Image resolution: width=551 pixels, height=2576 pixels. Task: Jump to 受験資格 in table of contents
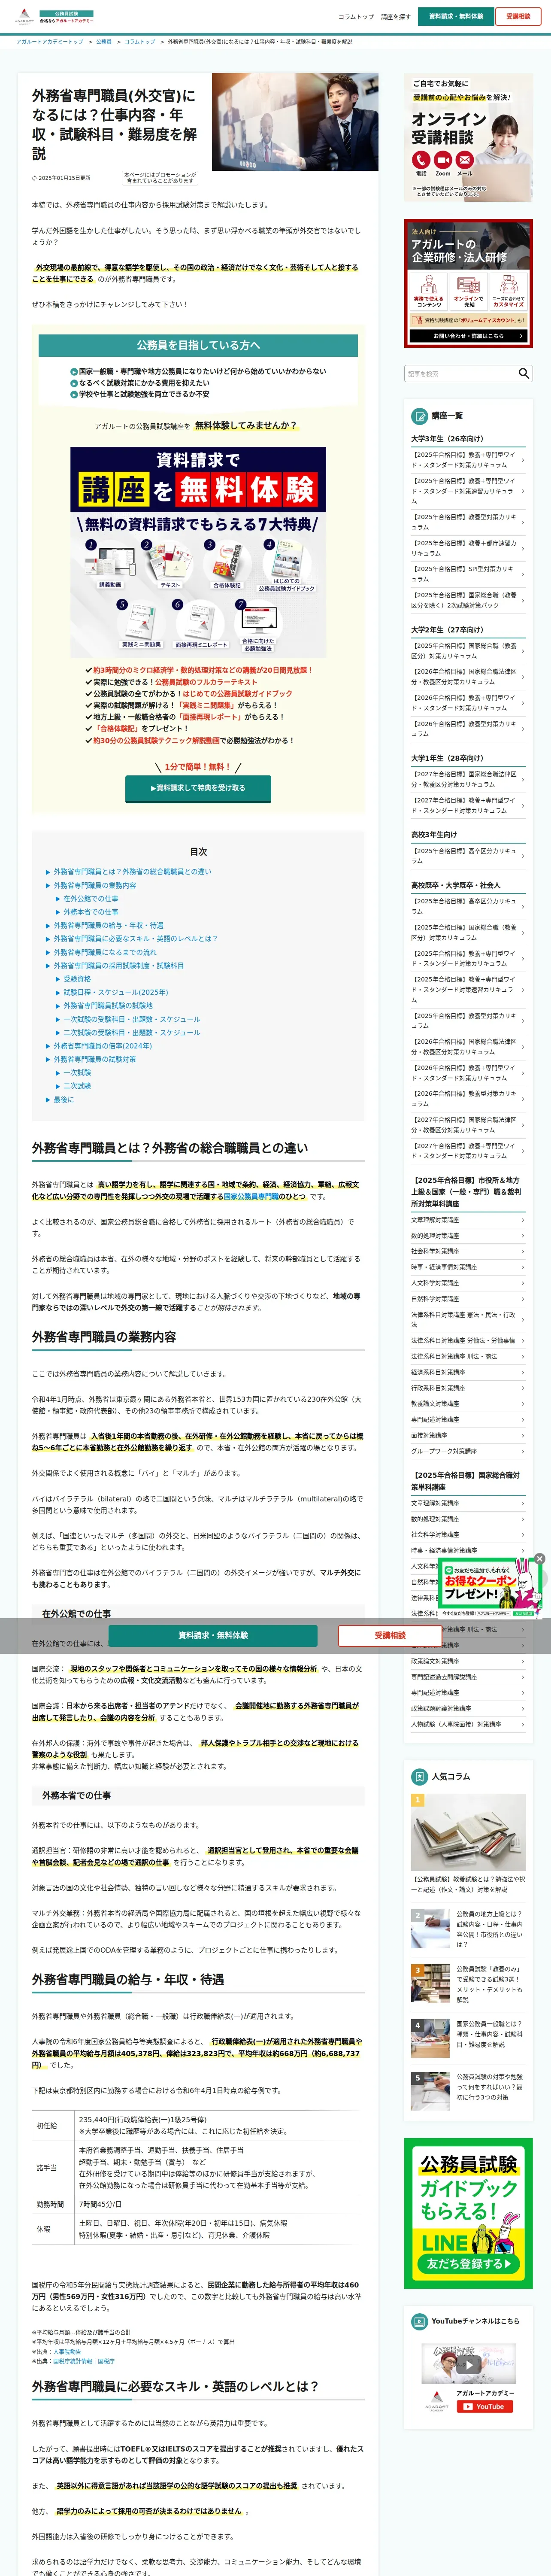pyautogui.click(x=77, y=979)
